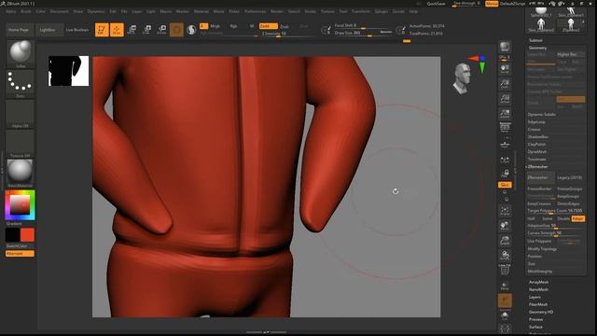597x336 pixels.
Task: Select the Scale transform icon
Action: 146,29
